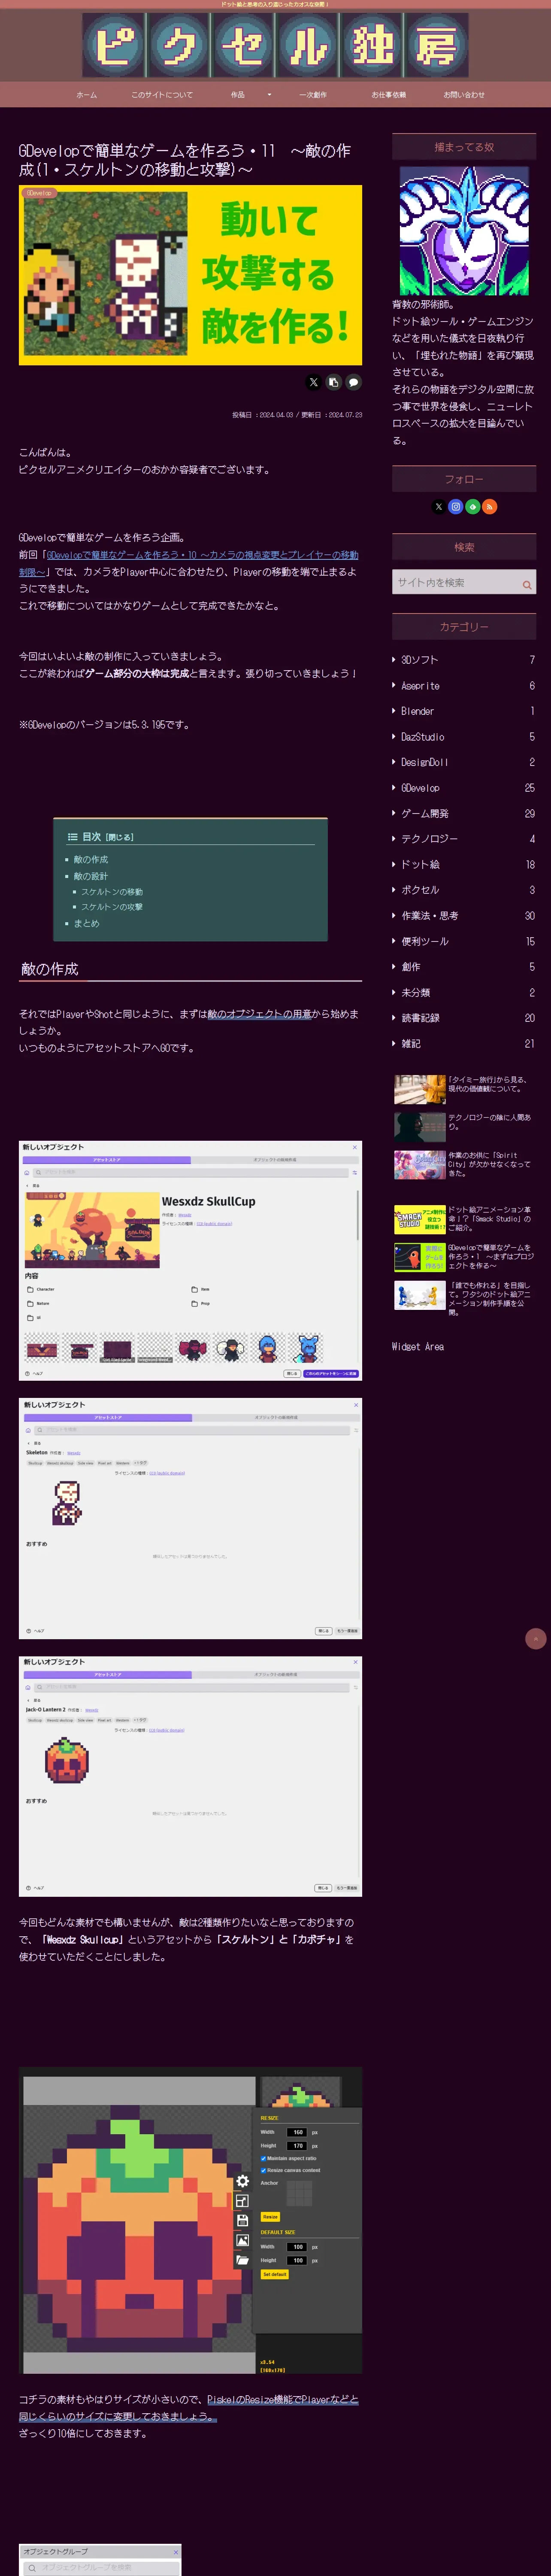Screen dimensions: 551x2576
Task: Click the Piskel export image icon
Action: tap(242, 2240)
